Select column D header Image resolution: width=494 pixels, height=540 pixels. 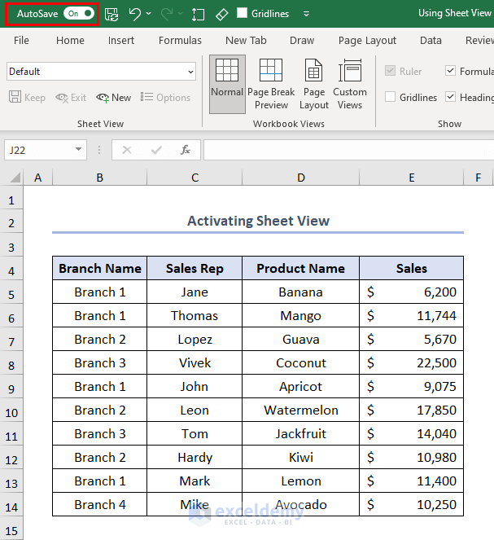300,178
